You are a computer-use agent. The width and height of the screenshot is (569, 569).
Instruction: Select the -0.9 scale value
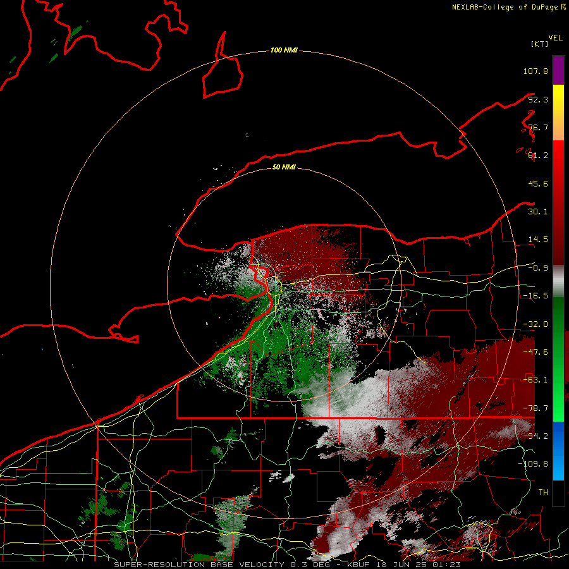[538, 268]
